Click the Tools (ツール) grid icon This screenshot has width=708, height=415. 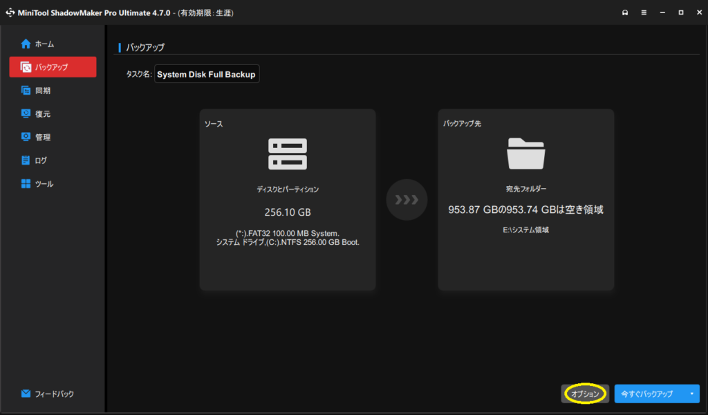click(26, 183)
